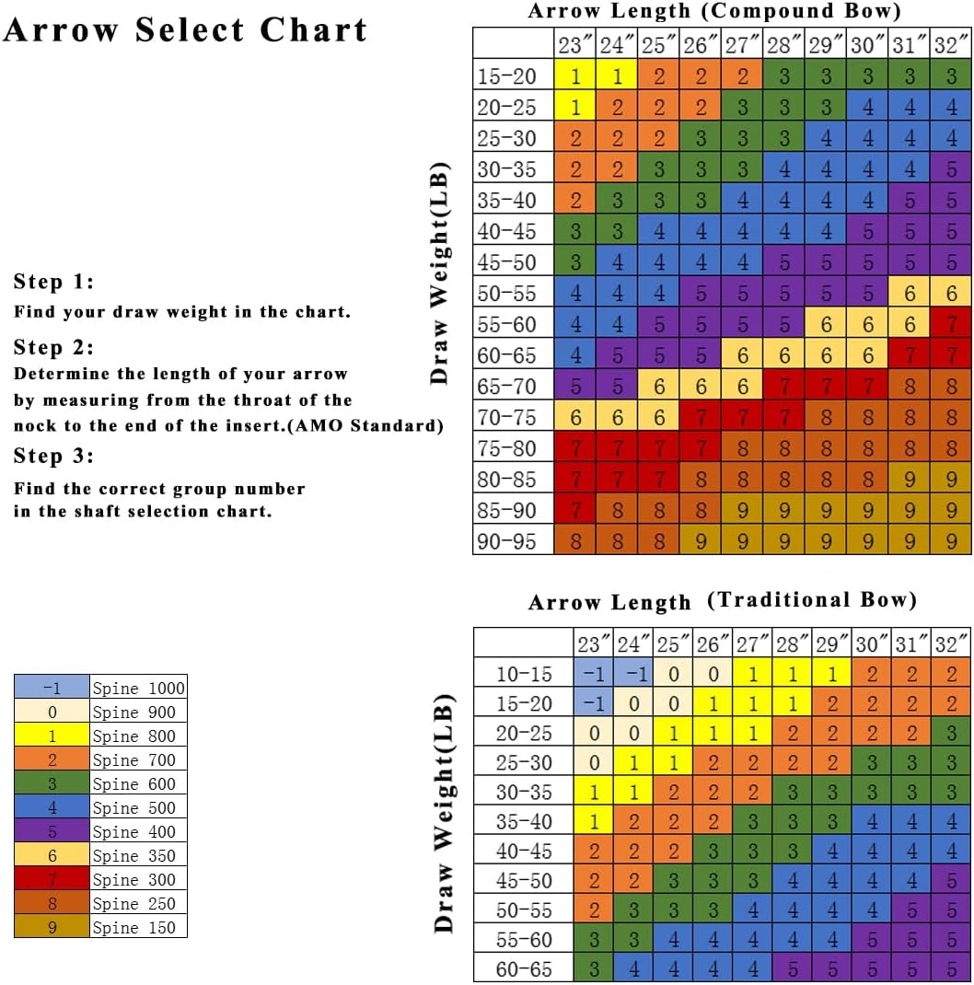
Task: Click the "Step 3:" heading
Action: tap(54, 457)
